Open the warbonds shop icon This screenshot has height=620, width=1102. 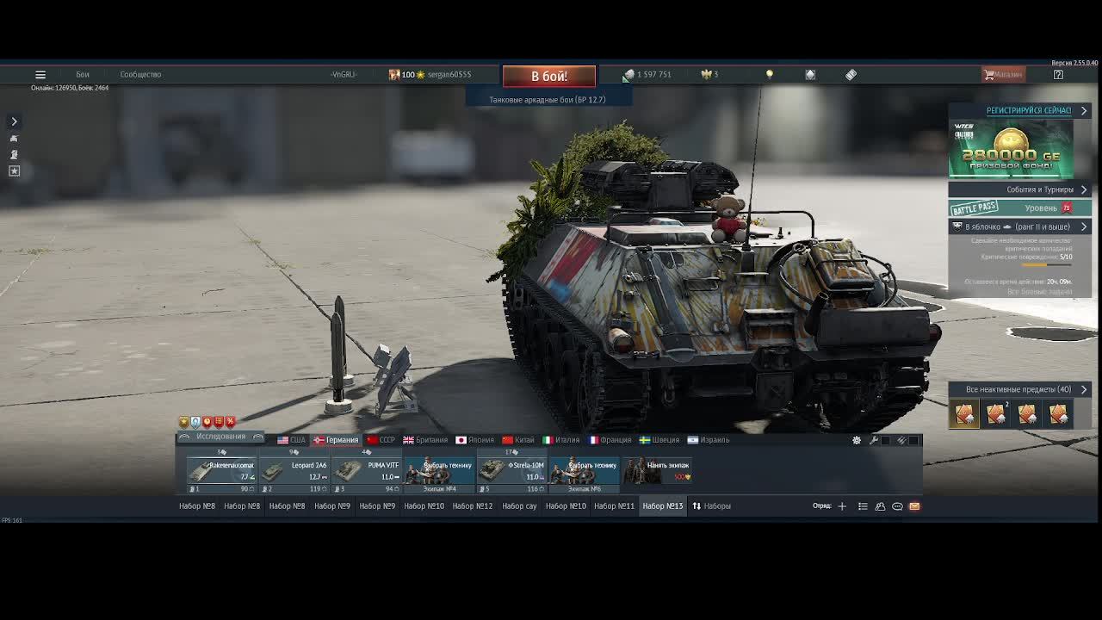810,75
